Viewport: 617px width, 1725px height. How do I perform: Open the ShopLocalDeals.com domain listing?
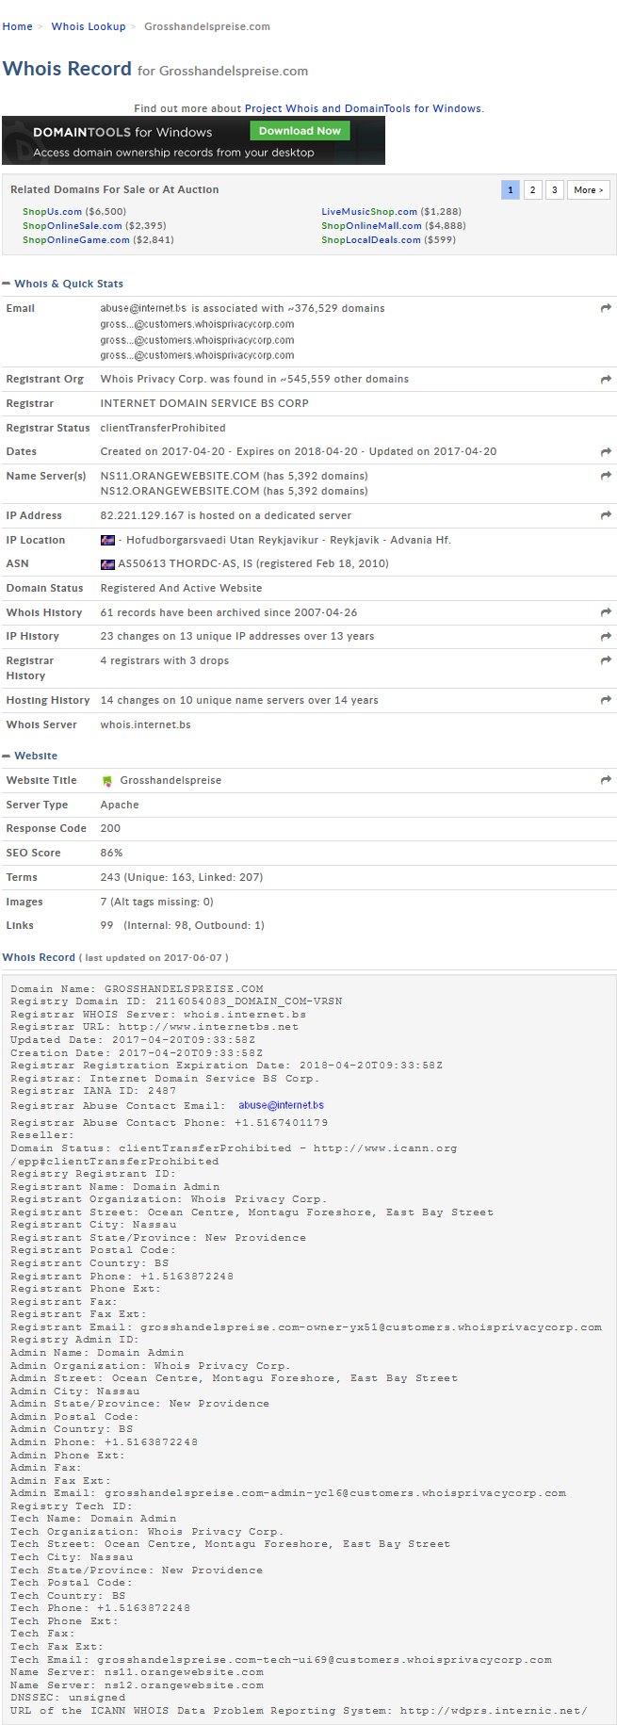coord(371,240)
